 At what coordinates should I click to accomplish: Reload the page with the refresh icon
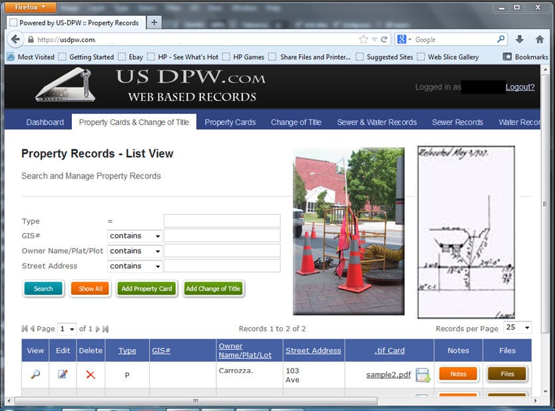click(384, 40)
